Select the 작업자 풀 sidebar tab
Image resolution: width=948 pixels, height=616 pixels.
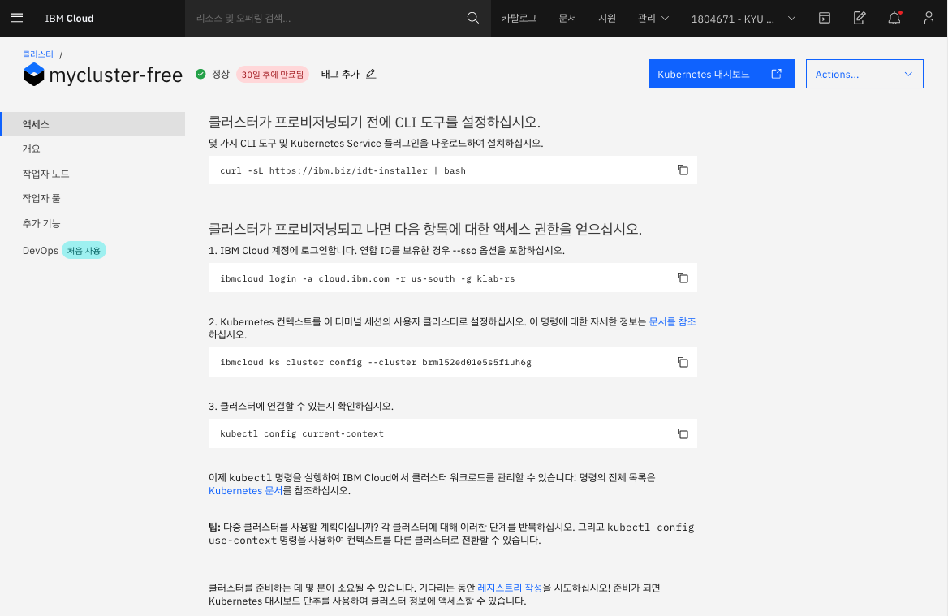click(x=93, y=198)
